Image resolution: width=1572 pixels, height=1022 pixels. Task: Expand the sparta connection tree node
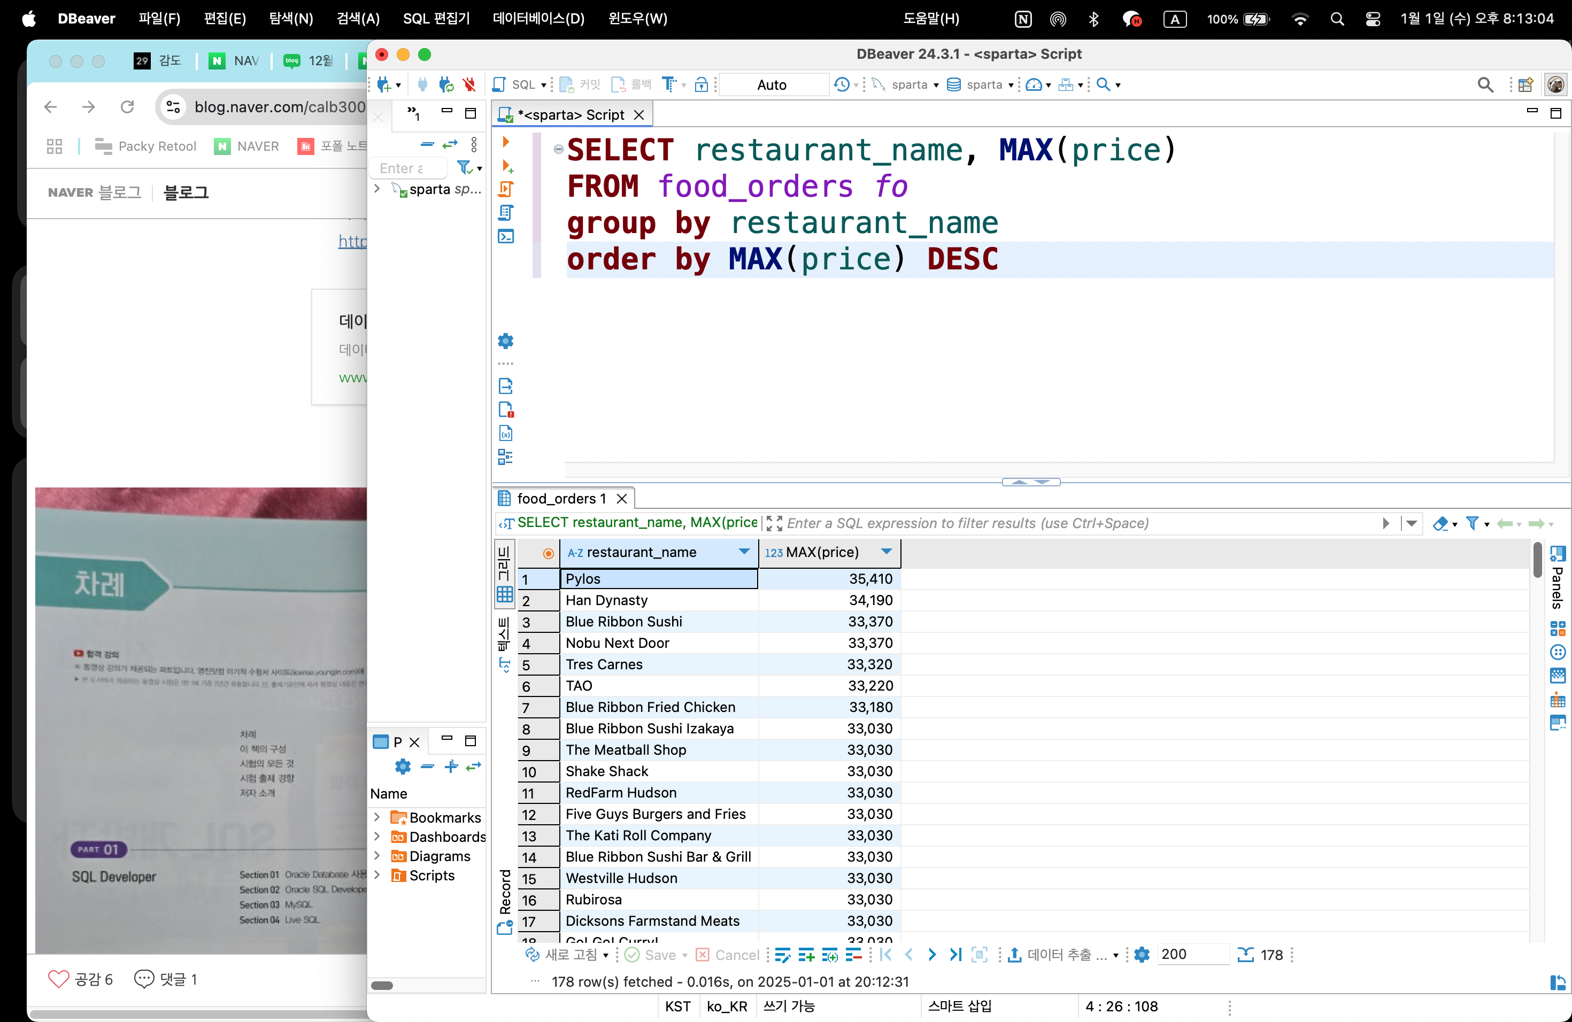(x=377, y=189)
